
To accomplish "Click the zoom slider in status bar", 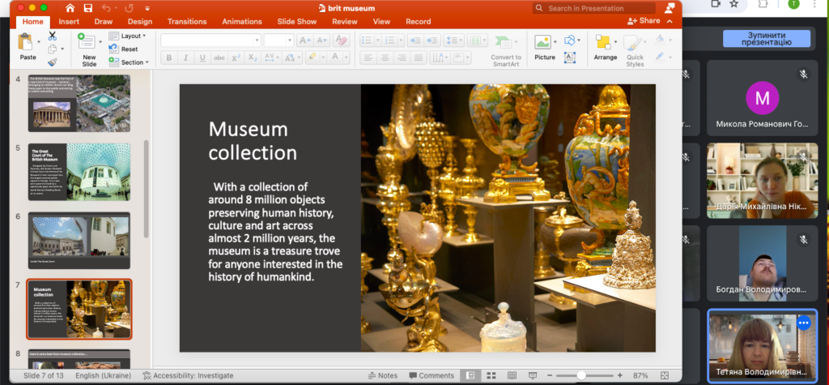I will [580, 375].
